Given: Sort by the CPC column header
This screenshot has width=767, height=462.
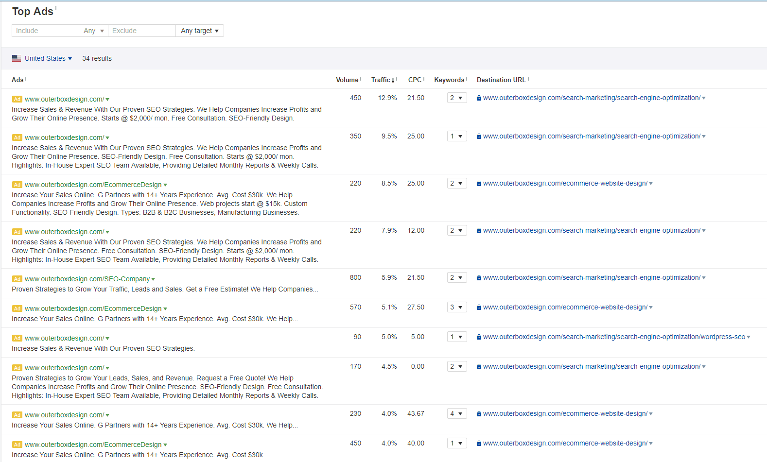Looking at the screenshot, I should click(x=415, y=80).
